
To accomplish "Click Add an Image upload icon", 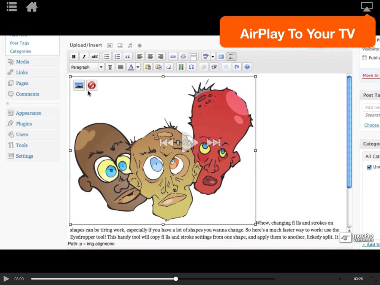I will [x=110, y=45].
